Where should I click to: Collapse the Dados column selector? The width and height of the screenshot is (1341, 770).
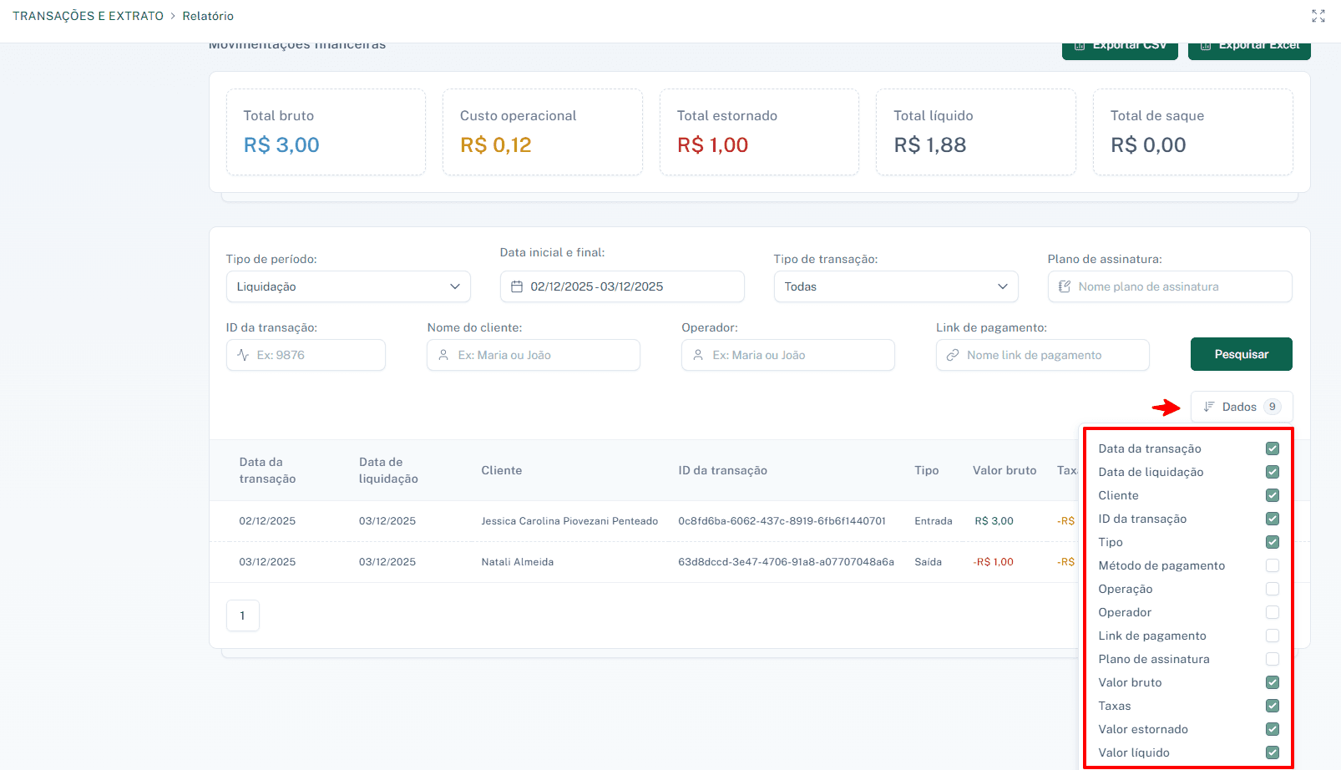pos(1242,407)
